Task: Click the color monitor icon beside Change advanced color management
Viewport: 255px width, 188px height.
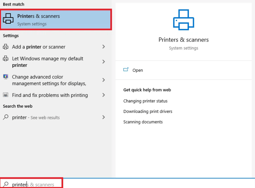Action: (6, 77)
